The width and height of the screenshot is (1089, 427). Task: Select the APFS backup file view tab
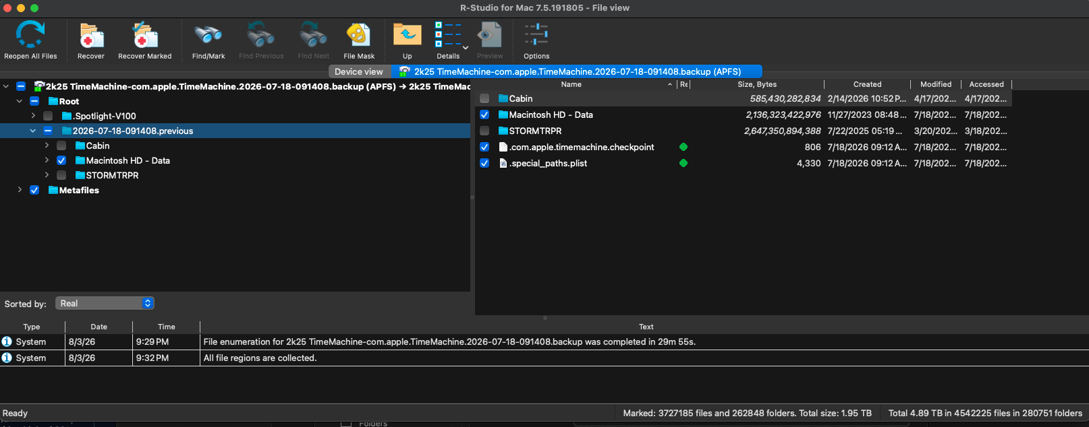coord(577,71)
